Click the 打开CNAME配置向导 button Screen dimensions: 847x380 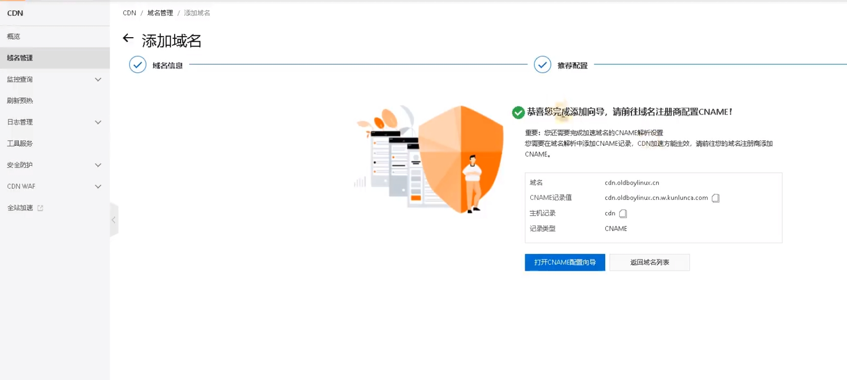[x=565, y=262]
